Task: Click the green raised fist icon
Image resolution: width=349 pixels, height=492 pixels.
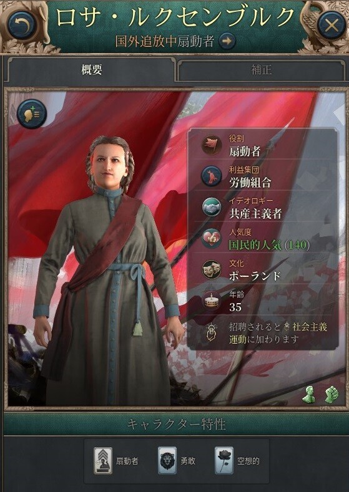Action: [x=332, y=395]
